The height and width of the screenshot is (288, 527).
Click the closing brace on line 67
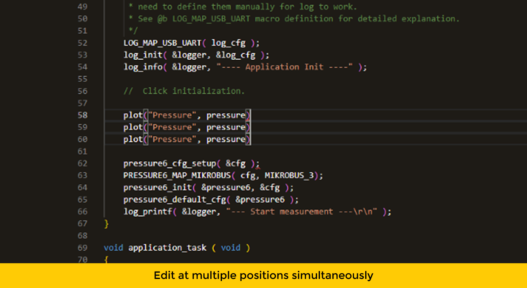106,224
